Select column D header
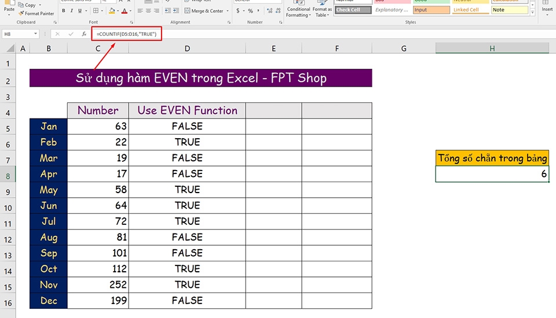 point(187,48)
